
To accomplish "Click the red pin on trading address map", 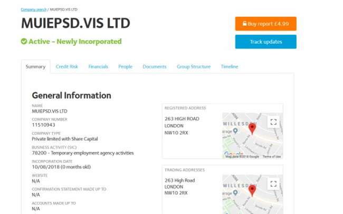I will click(252, 191).
